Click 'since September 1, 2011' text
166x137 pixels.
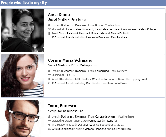(108, 125)
